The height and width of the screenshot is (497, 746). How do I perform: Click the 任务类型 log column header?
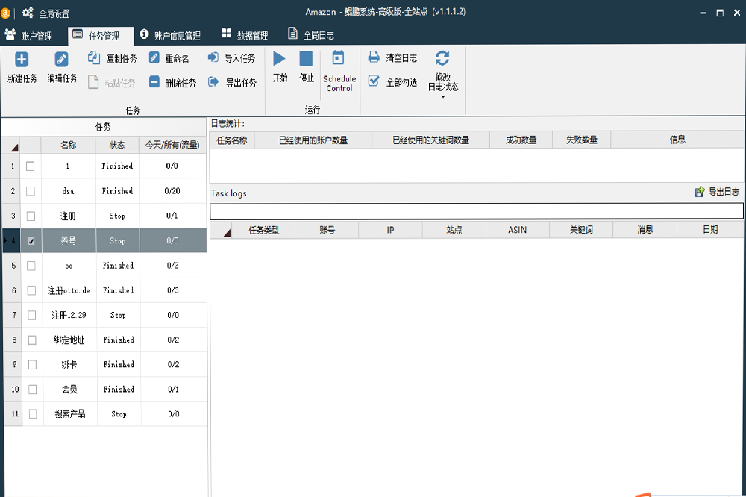click(x=263, y=230)
